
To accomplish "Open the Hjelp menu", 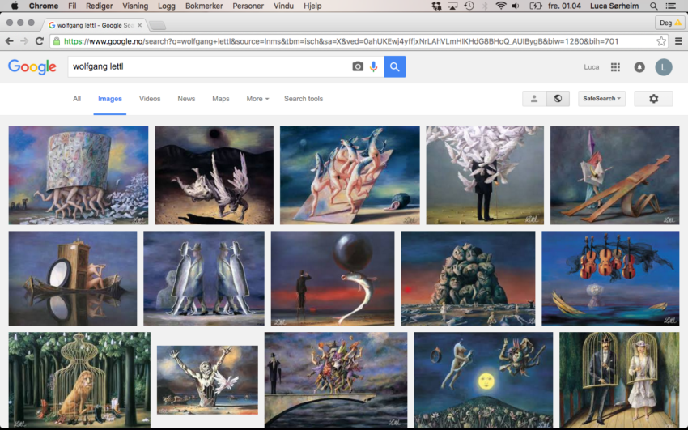I will (312, 6).
